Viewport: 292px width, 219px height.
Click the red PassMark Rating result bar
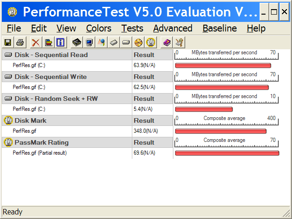click(x=227, y=153)
